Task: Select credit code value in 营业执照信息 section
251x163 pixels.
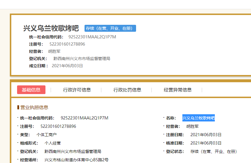Action: (x=85, y=118)
